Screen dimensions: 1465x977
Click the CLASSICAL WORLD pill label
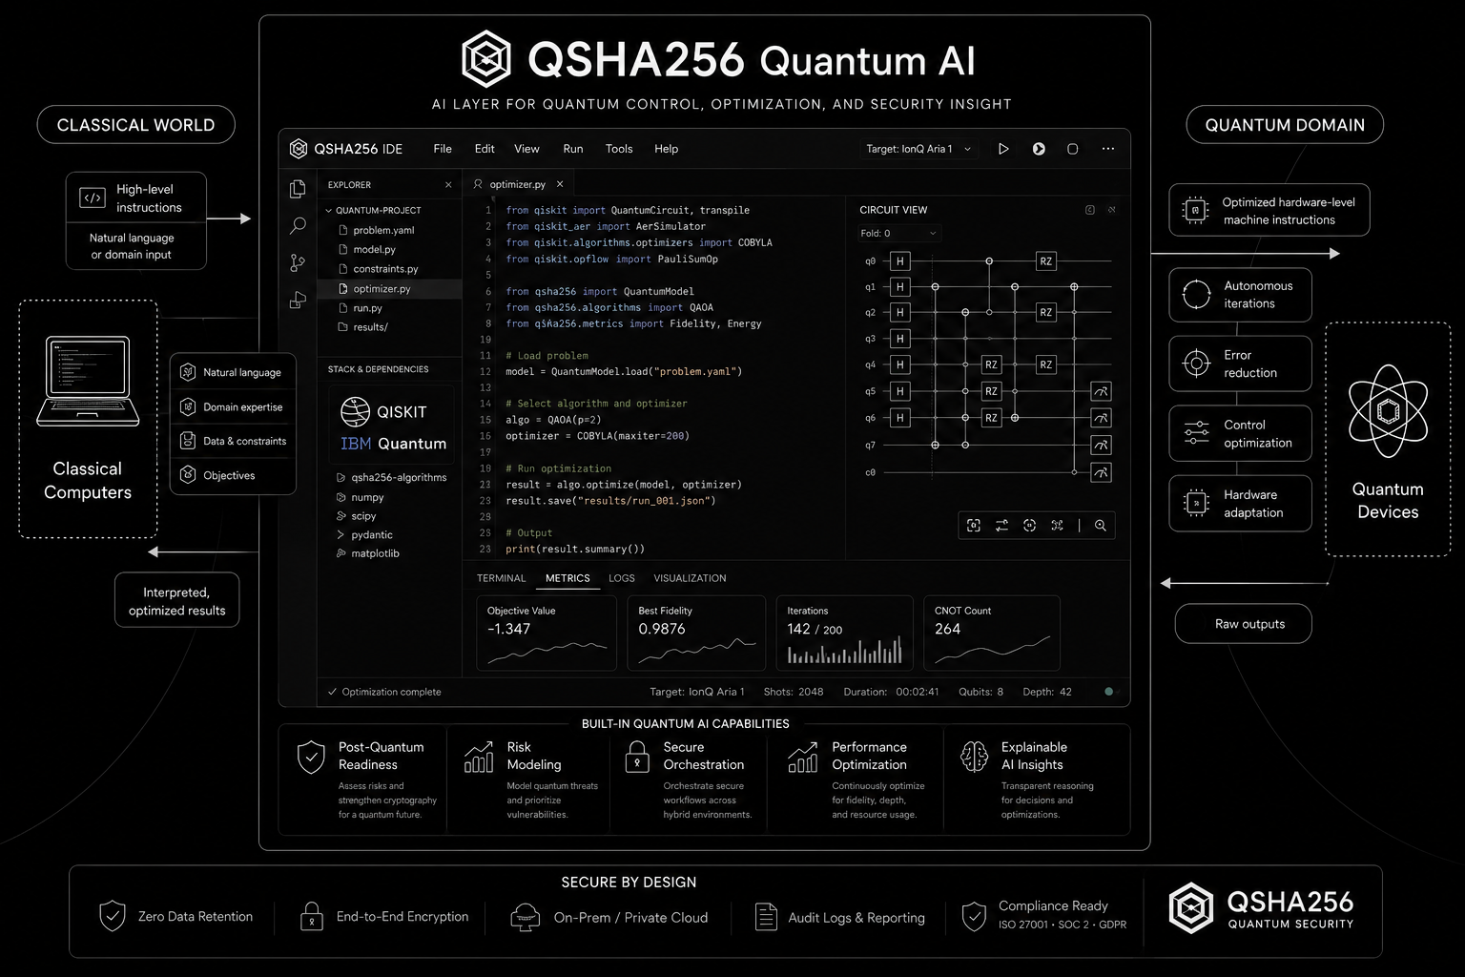tap(135, 125)
